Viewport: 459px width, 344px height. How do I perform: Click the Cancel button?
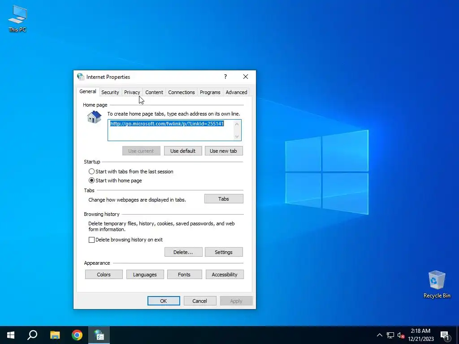199,301
